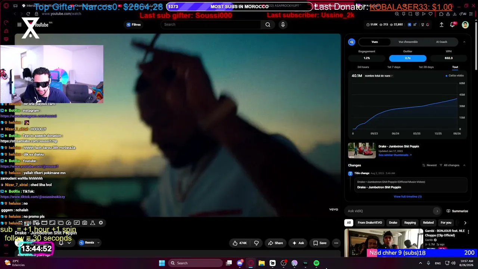Dislike the video with thumbs down
This screenshot has width=478, height=269.
pyautogui.click(x=256, y=243)
